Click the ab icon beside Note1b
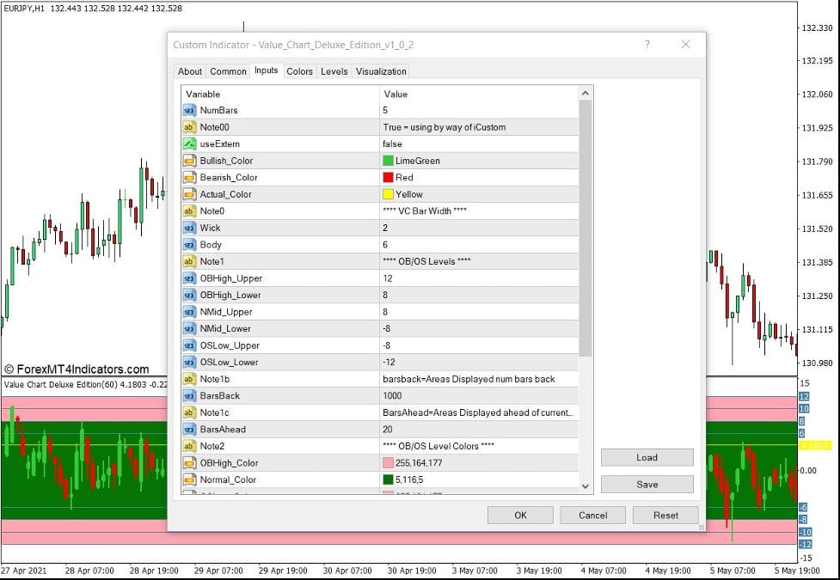 click(188, 379)
